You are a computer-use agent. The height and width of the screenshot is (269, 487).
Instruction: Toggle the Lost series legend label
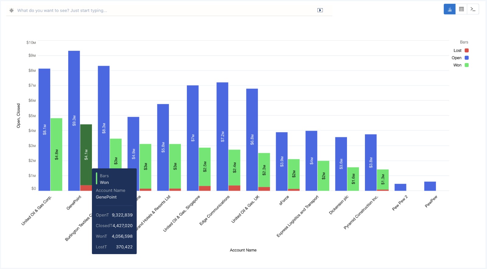457,50
